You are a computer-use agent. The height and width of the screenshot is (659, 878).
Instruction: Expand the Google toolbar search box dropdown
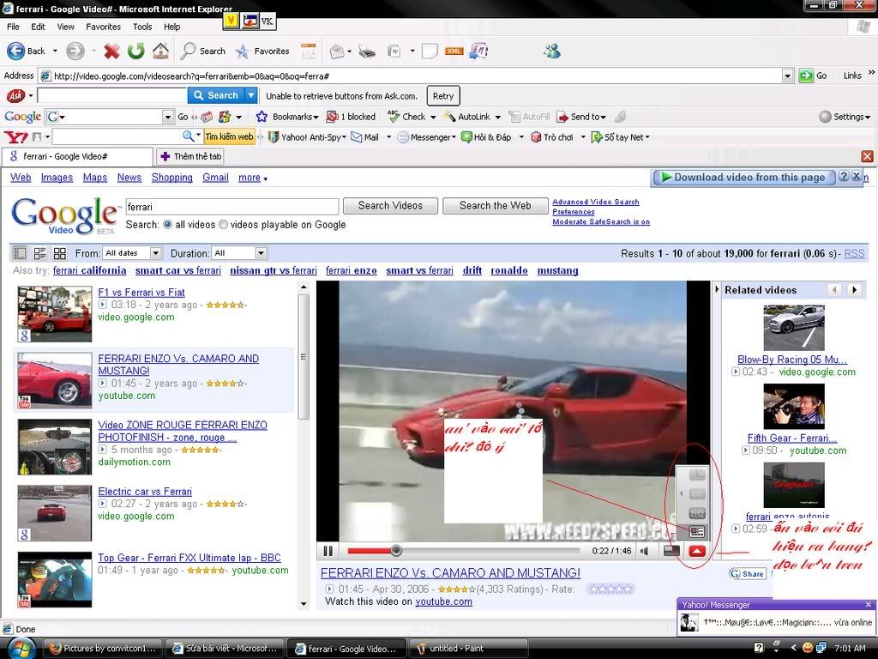(167, 117)
